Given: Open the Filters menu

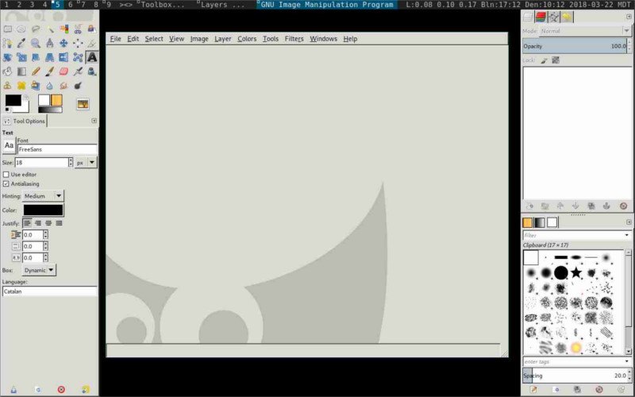Looking at the screenshot, I should pyautogui.click(x=294, y=38).
